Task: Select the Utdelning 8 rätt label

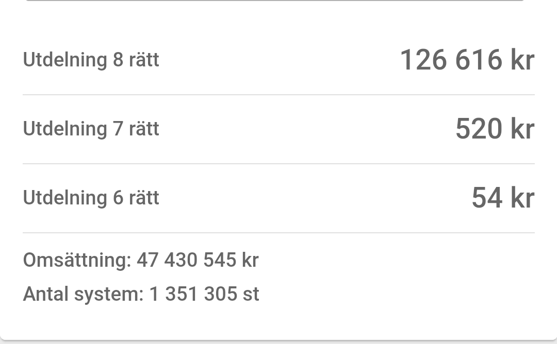Action: 91,60
